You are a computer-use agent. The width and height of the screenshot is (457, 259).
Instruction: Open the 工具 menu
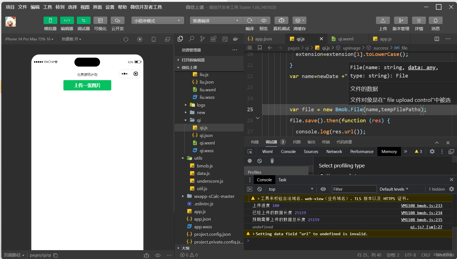pos(47,7)
